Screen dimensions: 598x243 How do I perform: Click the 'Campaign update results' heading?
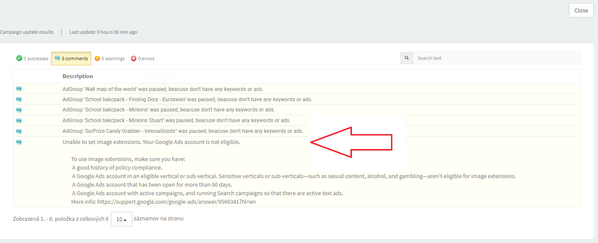click(27, 32)
